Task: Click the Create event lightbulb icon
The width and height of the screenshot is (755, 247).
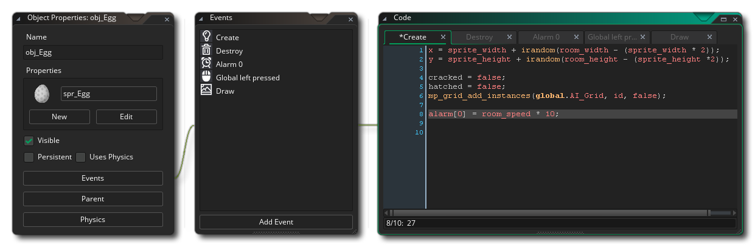Action: point(206,37)
